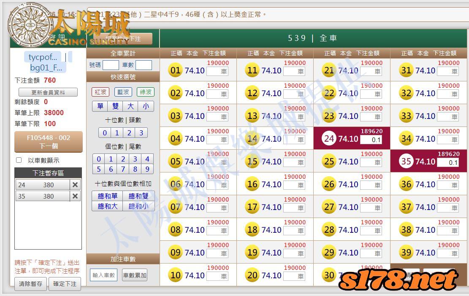Select the 綠波 green wave option

pos(146,92)
